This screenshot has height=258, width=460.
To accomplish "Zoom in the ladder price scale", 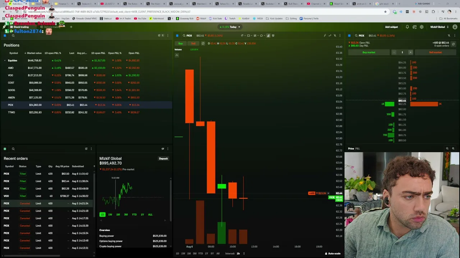I will click(x=453, y=148).
